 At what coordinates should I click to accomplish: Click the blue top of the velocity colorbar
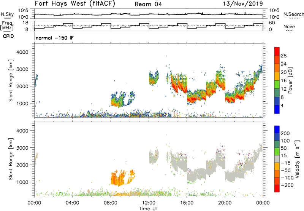[277, 129]
